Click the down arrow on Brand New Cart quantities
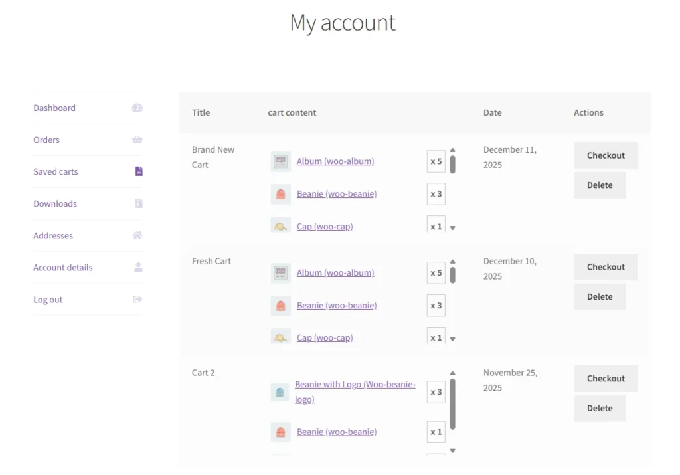 point(452,226)
